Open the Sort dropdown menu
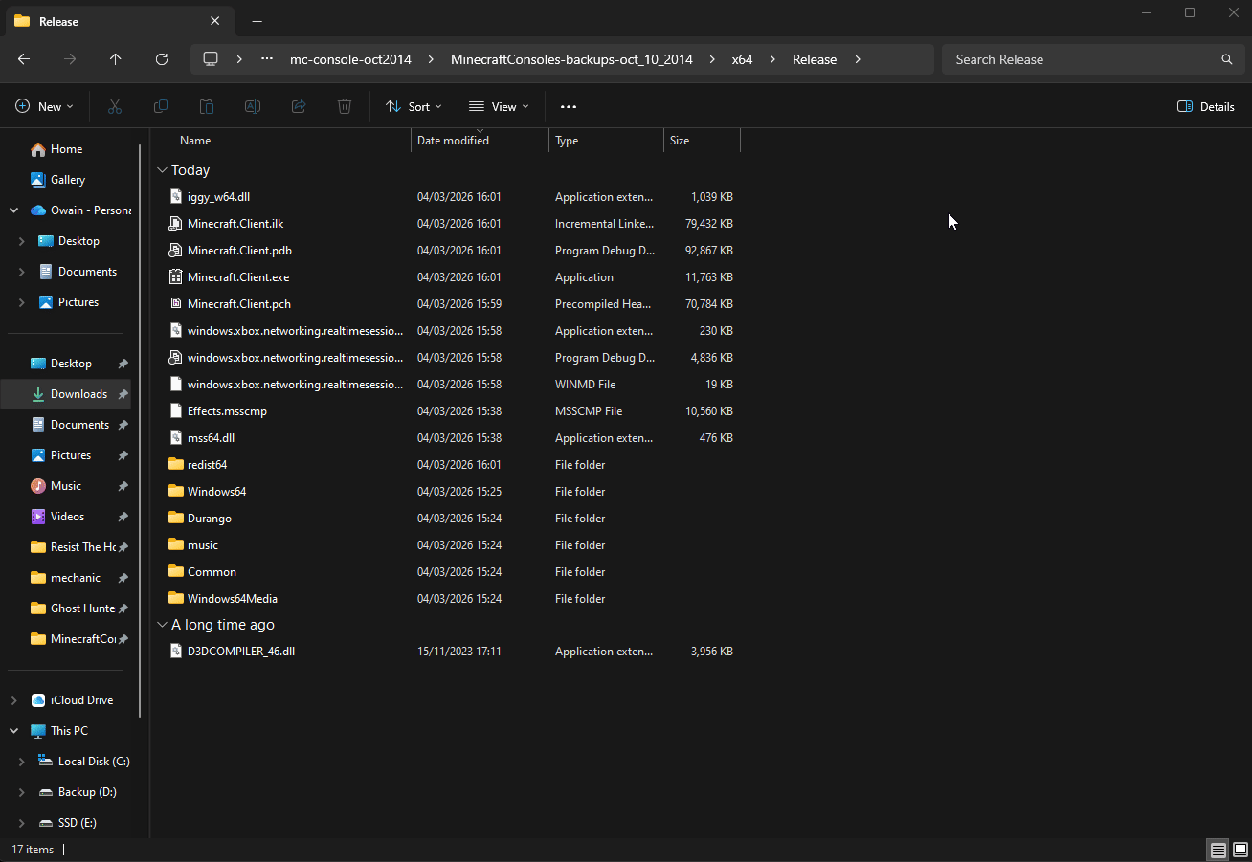This screenshot has width=1252, height=862. (414, 107)
